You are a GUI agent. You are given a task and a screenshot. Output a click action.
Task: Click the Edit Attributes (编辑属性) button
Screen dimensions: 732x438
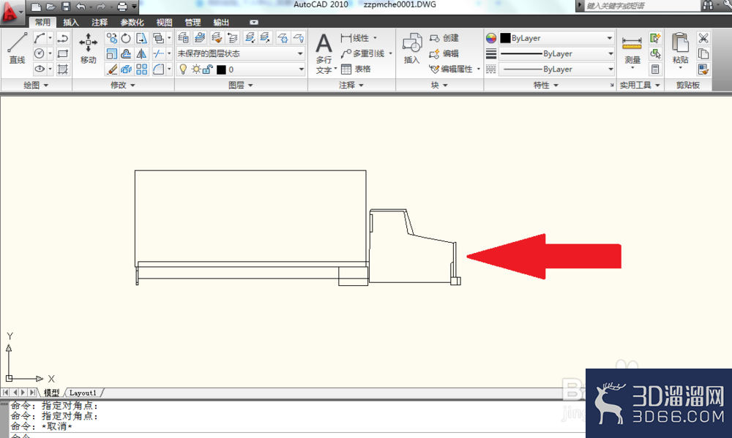452,69
